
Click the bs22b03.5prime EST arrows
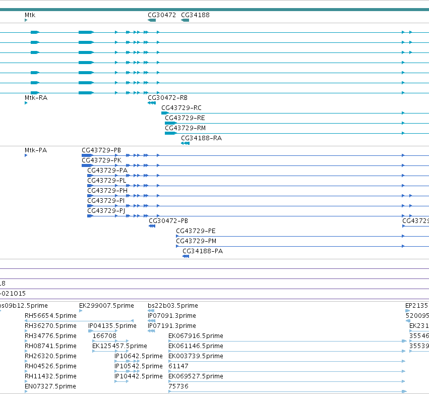[x=151, y=311]
